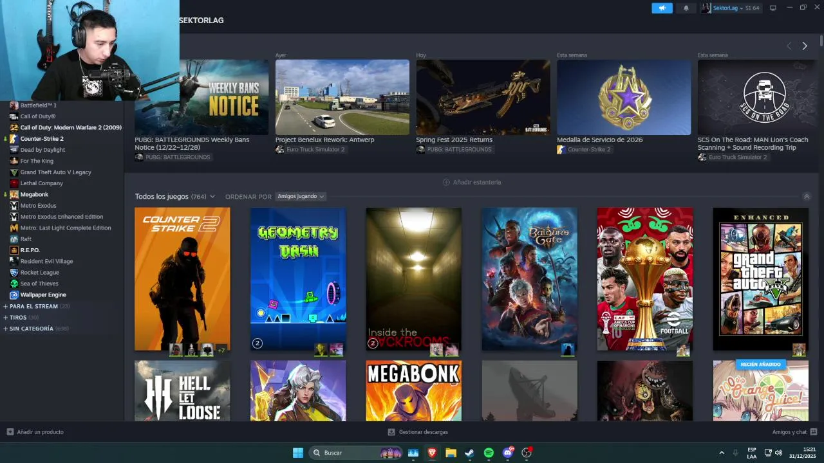Screen dimensions: 824x463
Task: Open 100% Orange Juice recently added cover
Action: point(760,391)
